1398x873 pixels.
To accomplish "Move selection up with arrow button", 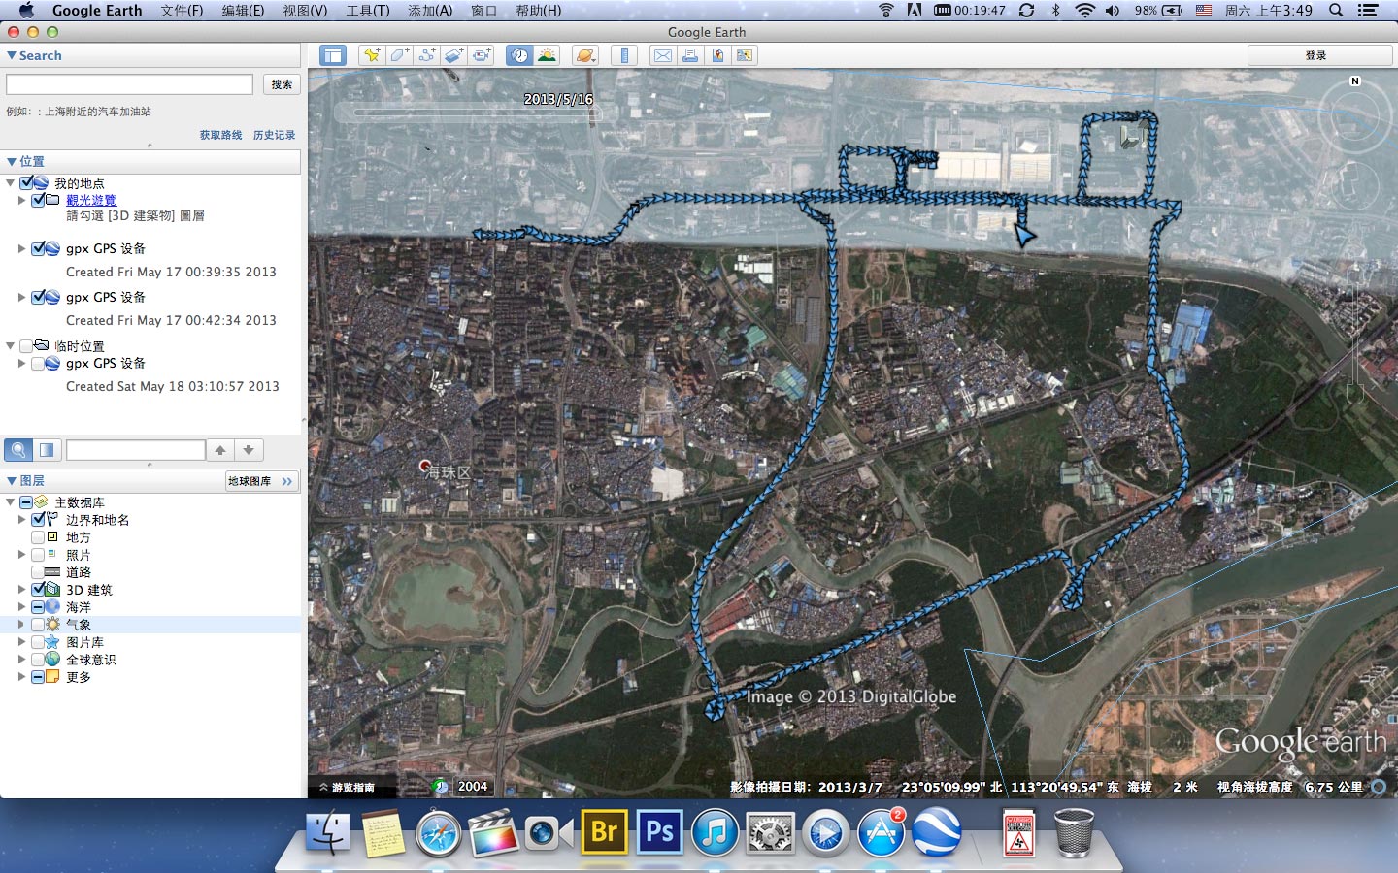I will [220, 450].
